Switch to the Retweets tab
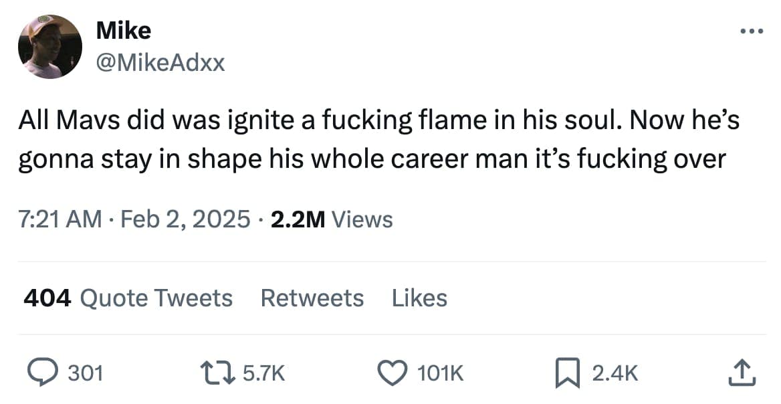Image resolution: width=781 pixels, height=404 pixels. pos(312,298)
